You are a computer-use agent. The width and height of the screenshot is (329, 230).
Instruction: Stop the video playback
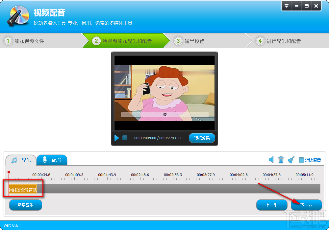[x=125, y=138]
